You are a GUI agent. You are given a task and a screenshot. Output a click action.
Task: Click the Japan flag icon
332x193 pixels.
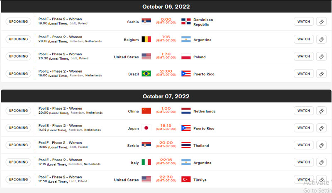pyautogui.click(x=146, y=128)
